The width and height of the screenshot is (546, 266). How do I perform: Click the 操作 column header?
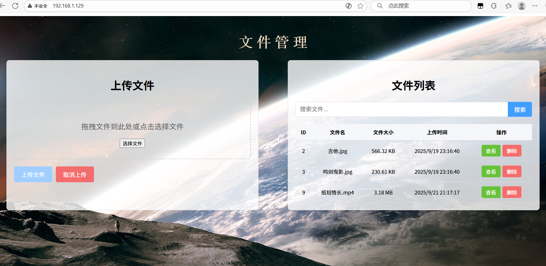coord(502,133)
